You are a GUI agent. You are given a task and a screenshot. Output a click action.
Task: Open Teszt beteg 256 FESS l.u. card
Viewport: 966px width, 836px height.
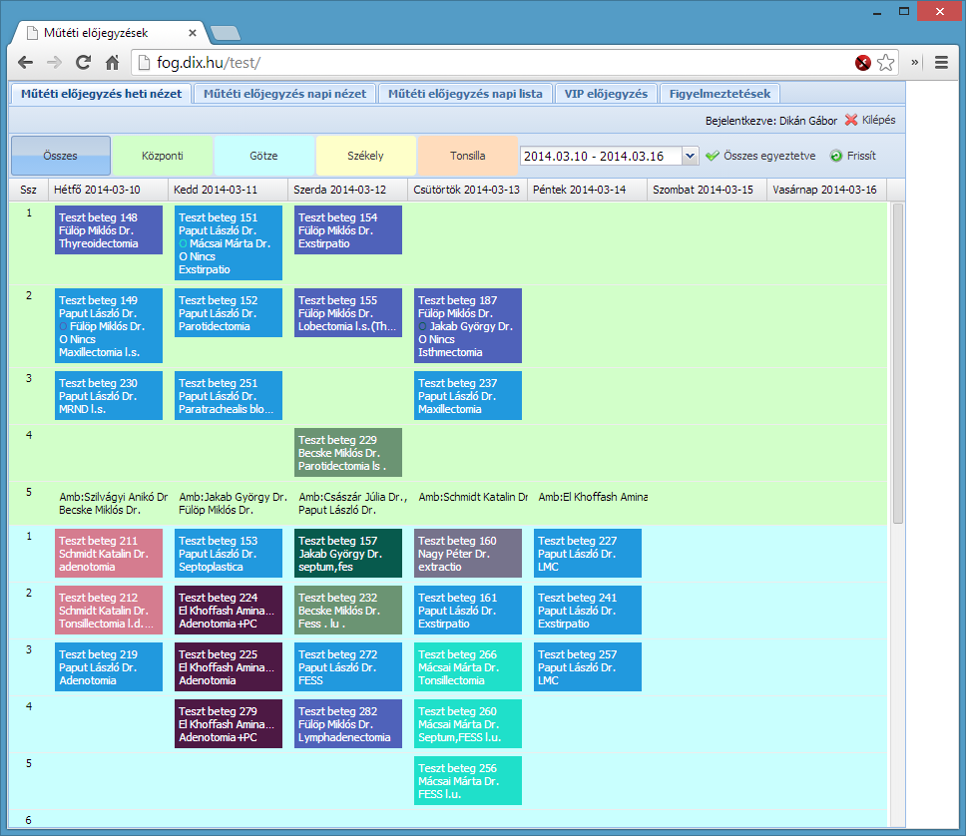click(x=468, y=780)
